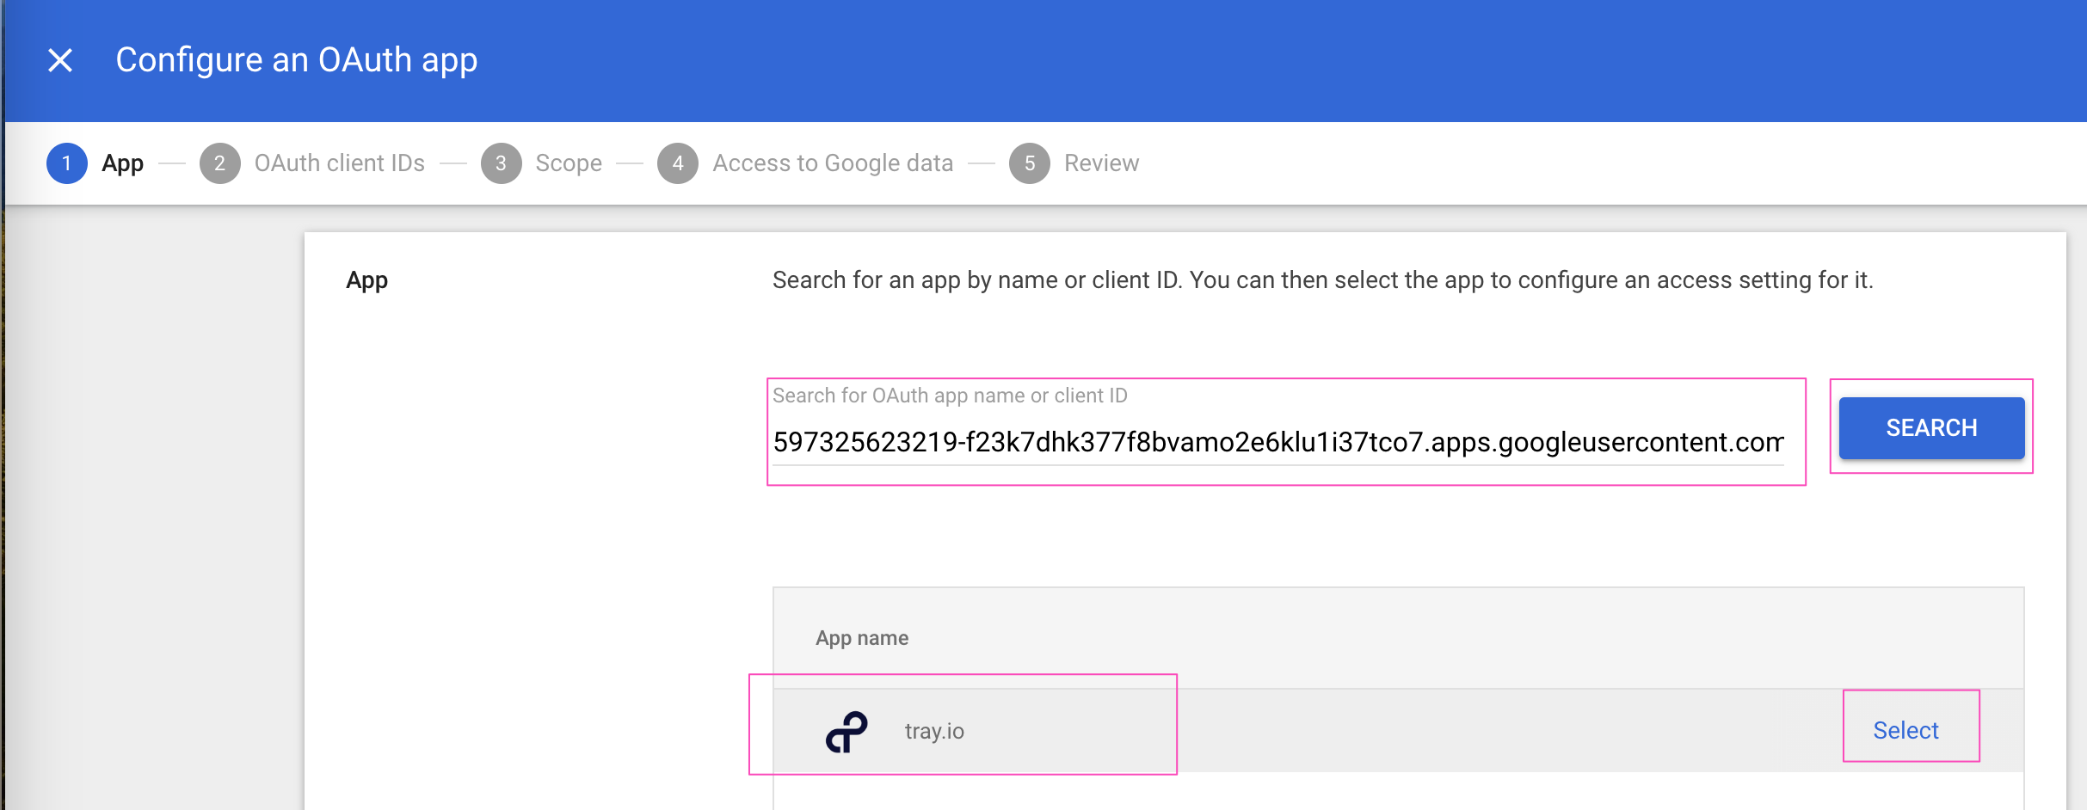This screenshot has height=810, width=2087.
Task: Close the Configure an OAuth app dialog
Action: point(60,60)
